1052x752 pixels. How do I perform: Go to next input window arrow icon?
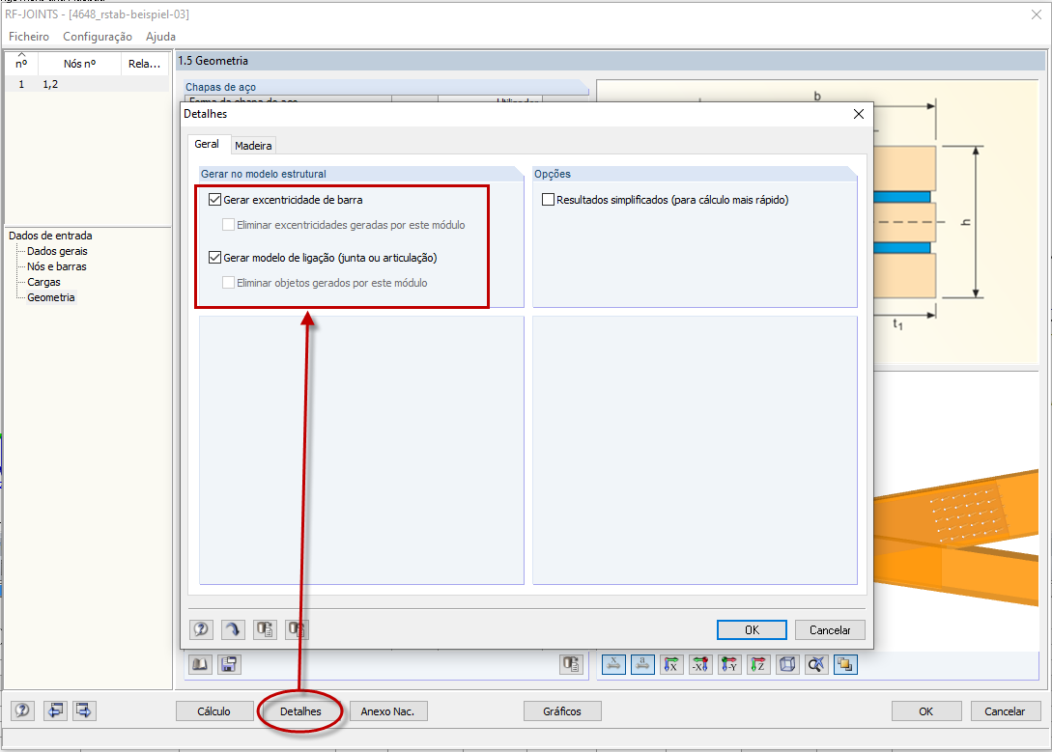click(85, 710)
